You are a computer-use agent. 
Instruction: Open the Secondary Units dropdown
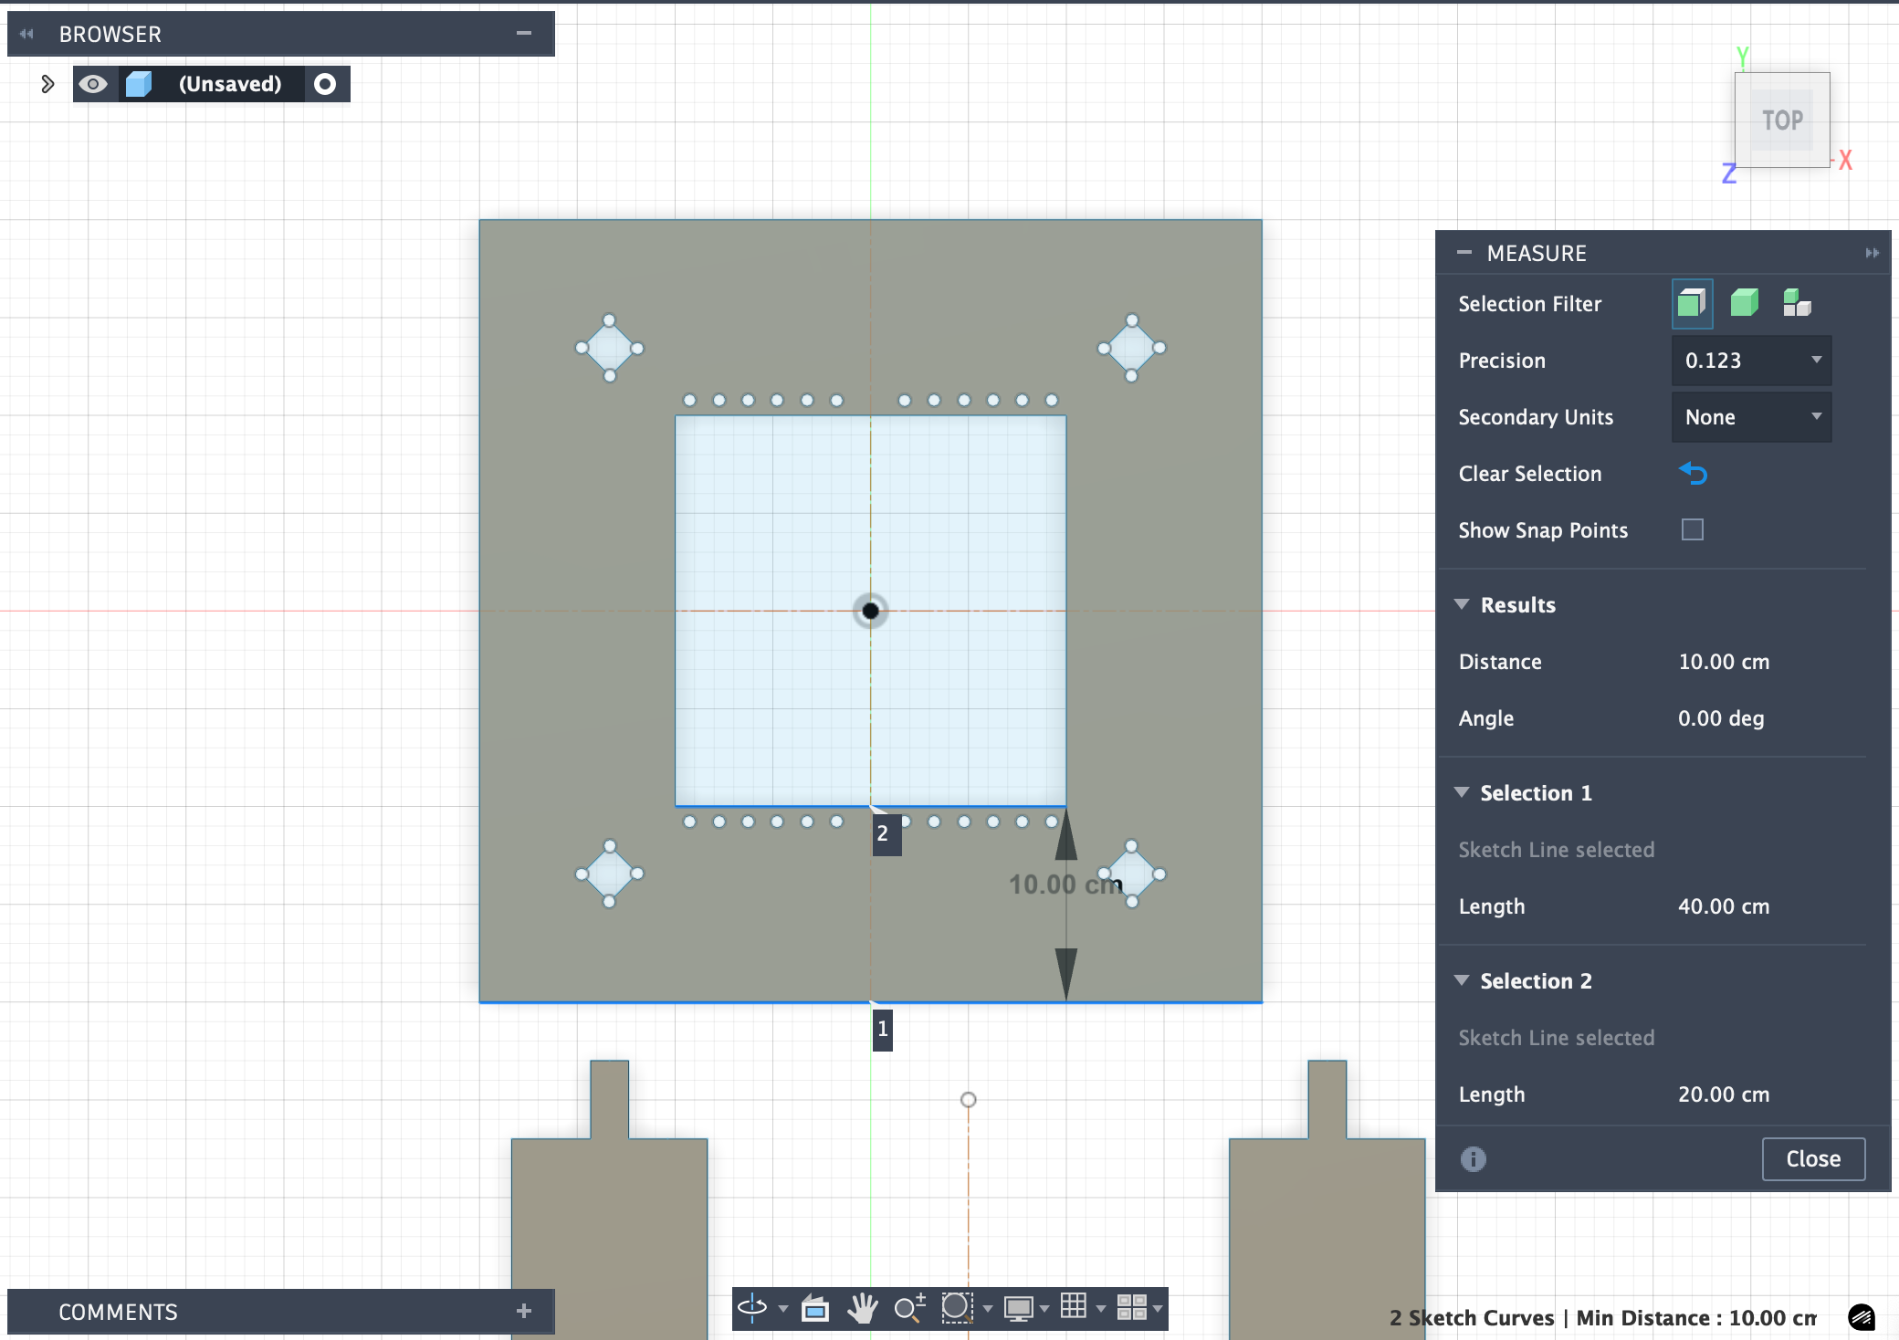[x=1750, y=417]
